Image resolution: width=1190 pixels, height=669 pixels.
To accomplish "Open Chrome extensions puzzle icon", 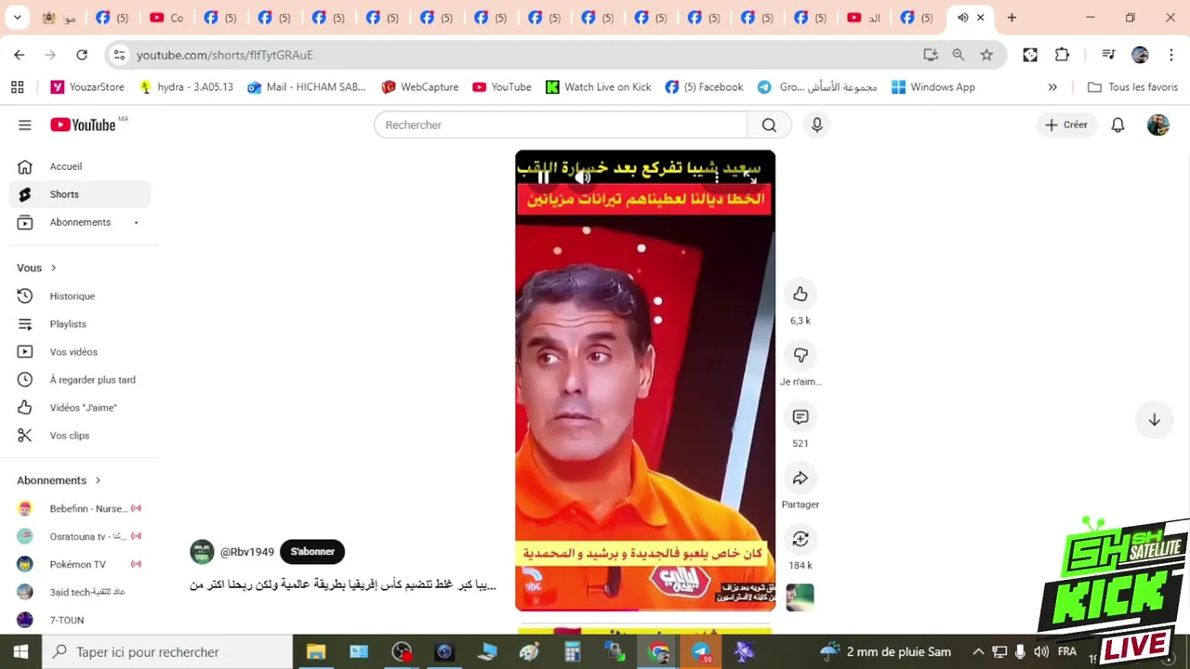I will tap(1063, 55).
